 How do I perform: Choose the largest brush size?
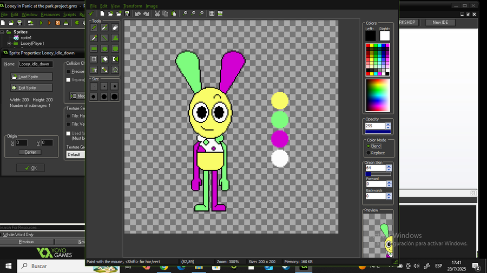click(x=114, y=97)
